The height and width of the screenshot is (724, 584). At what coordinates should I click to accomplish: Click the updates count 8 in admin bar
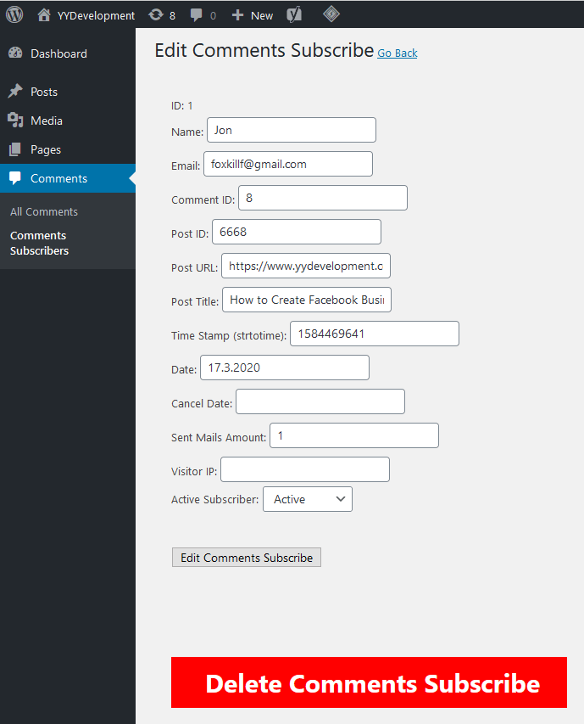[x=172, y=15]
